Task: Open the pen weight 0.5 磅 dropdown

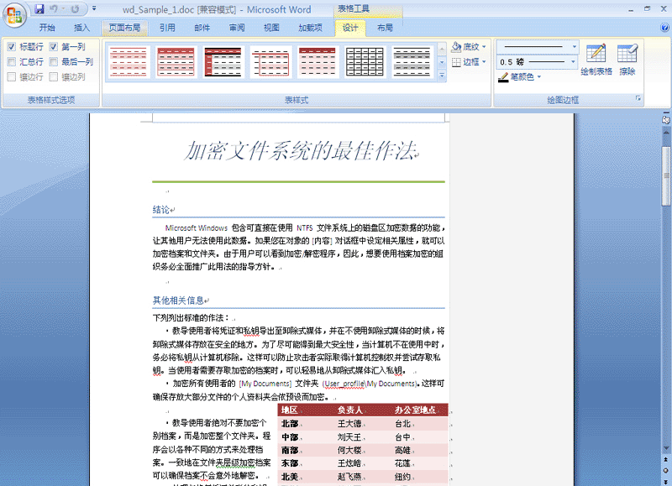Action: point(575,62)
